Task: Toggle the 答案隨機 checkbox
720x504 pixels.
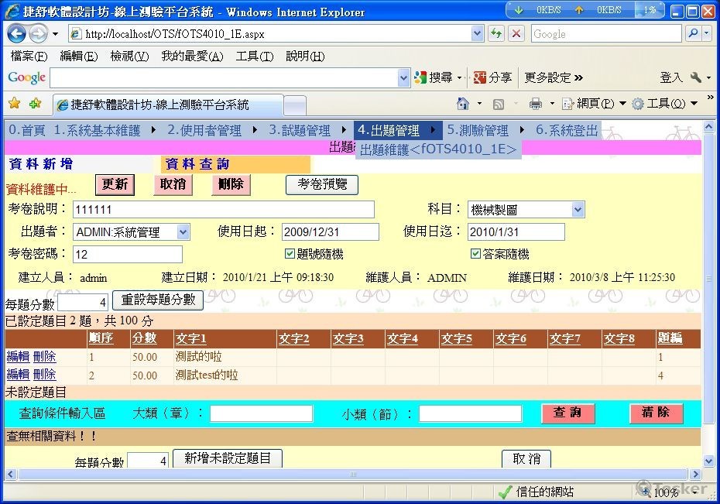Action: coord(475,254)
